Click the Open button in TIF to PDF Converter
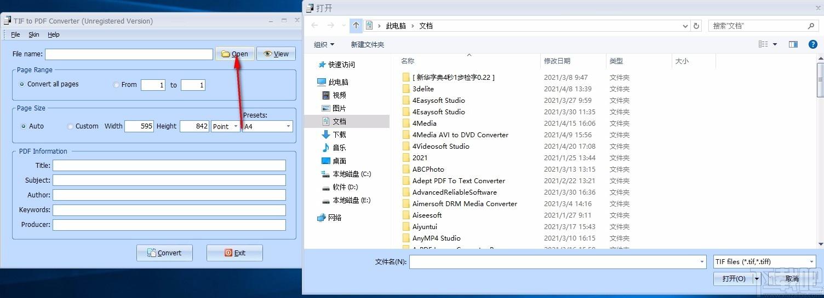 pyautogui.click(x=234, y=54)
